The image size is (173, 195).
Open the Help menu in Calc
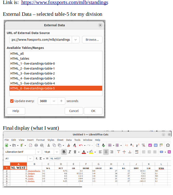coord(97,140)
